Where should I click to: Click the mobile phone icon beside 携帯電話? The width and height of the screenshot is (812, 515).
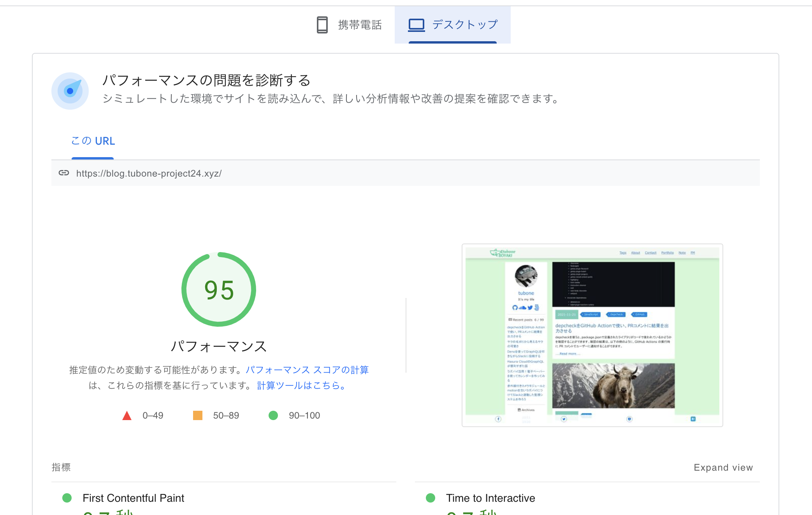322,24
